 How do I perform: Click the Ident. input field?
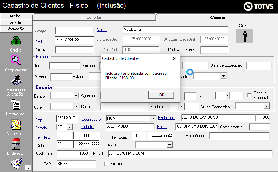click(65, 66)
